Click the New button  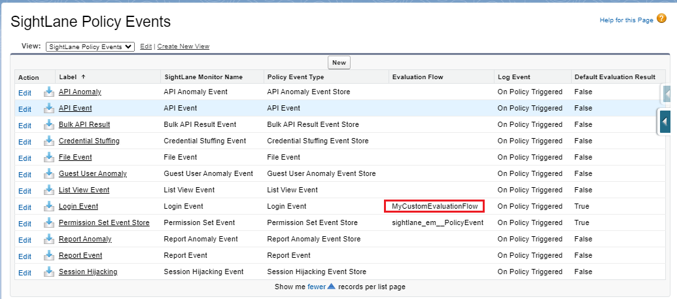coord(339,63)
